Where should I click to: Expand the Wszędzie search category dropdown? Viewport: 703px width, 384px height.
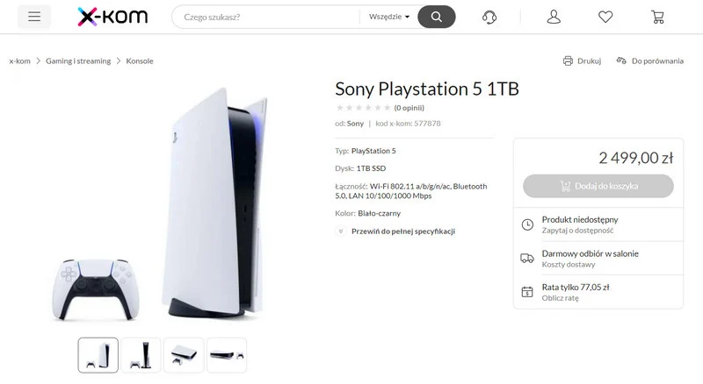pyautogui.click(x=389, y=17)
